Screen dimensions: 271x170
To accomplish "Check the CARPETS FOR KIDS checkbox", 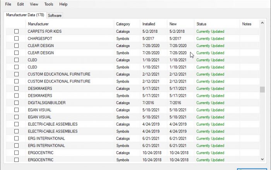I will pos(16,31).
